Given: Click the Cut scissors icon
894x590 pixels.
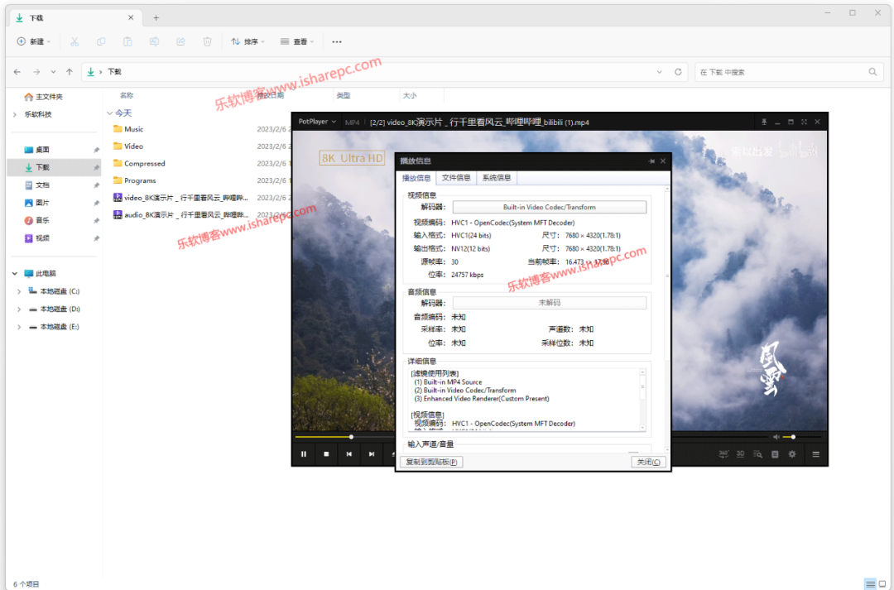Looking at the screenshot, I should click(74, 41).
